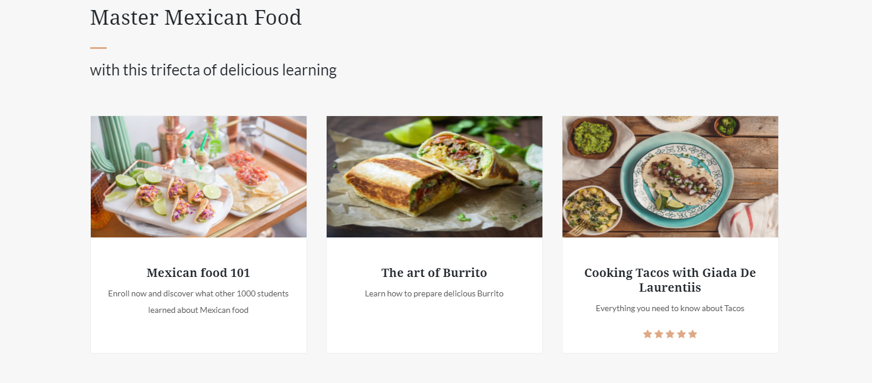
Task: Click Everything you need to know about Tacos
Action: tap(670, 308)
